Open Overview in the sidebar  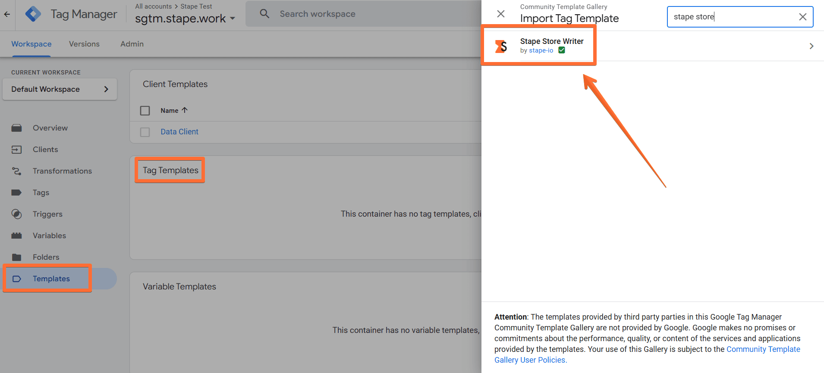pyautogui.click(x=50, y=128)
